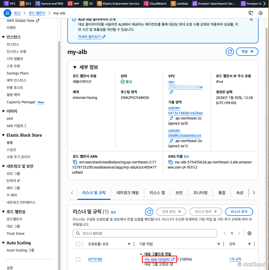Collapse the 이미지 sidebar section

click(x=3, y=111)
